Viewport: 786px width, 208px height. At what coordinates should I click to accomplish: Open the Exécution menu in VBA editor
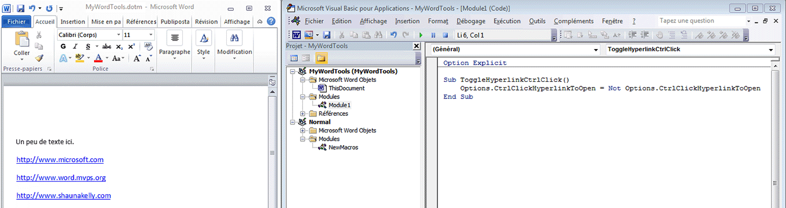tap(507, 21)
